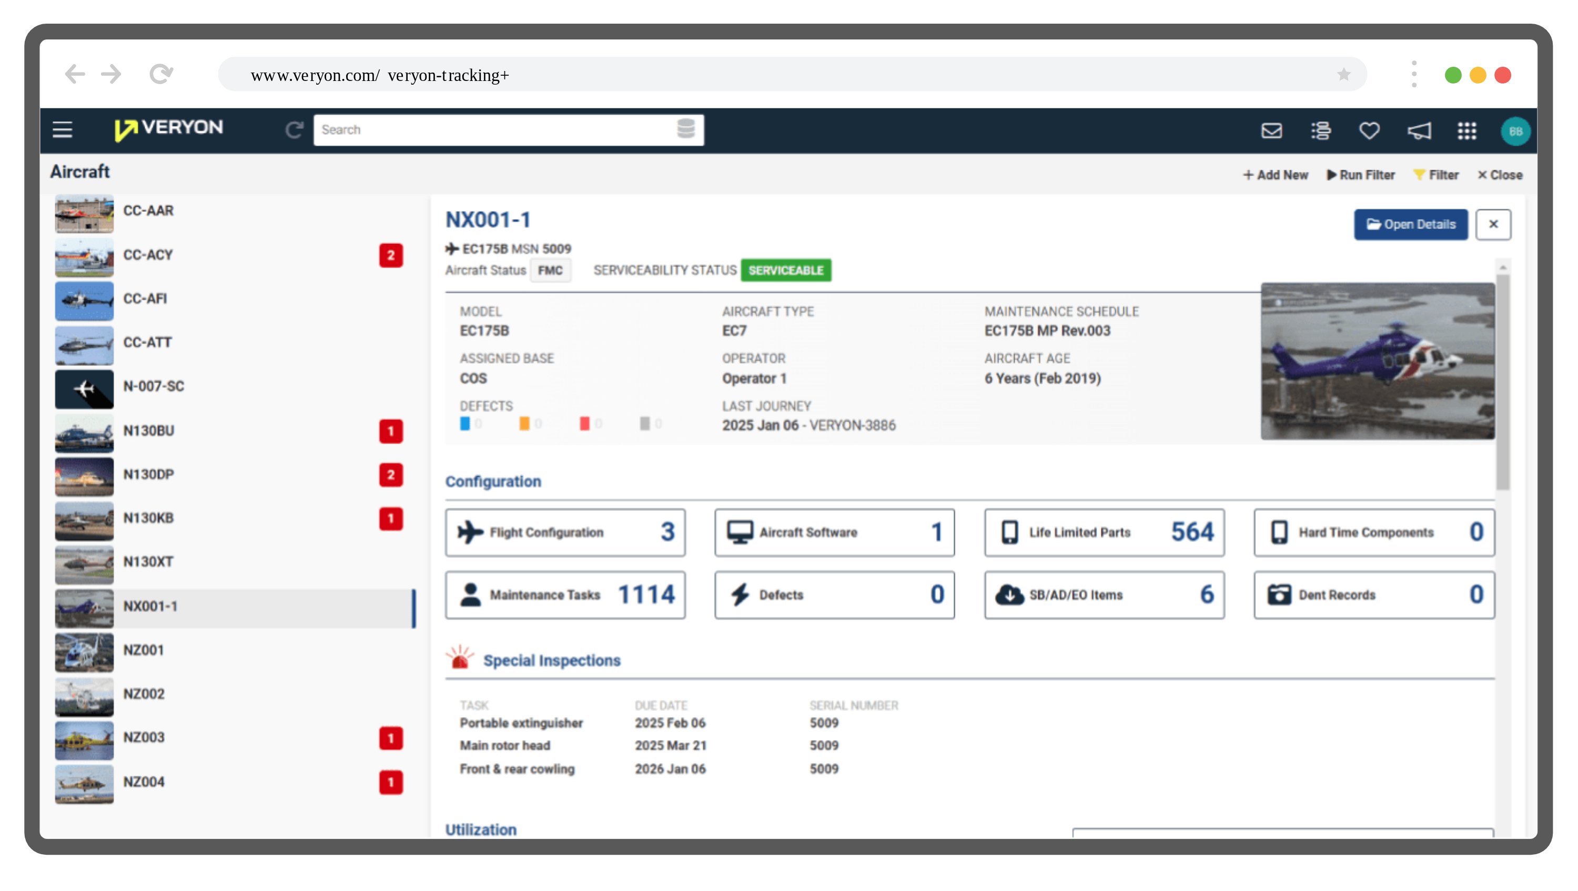Viewport: 1578px width, 891px height.
Task: Select NZ003 aircraft in list
Action: (144, 738)
